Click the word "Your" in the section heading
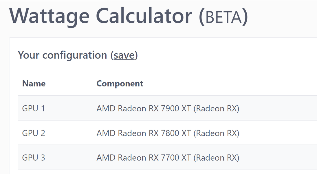The image size is (317, 174). pos(28,55)
